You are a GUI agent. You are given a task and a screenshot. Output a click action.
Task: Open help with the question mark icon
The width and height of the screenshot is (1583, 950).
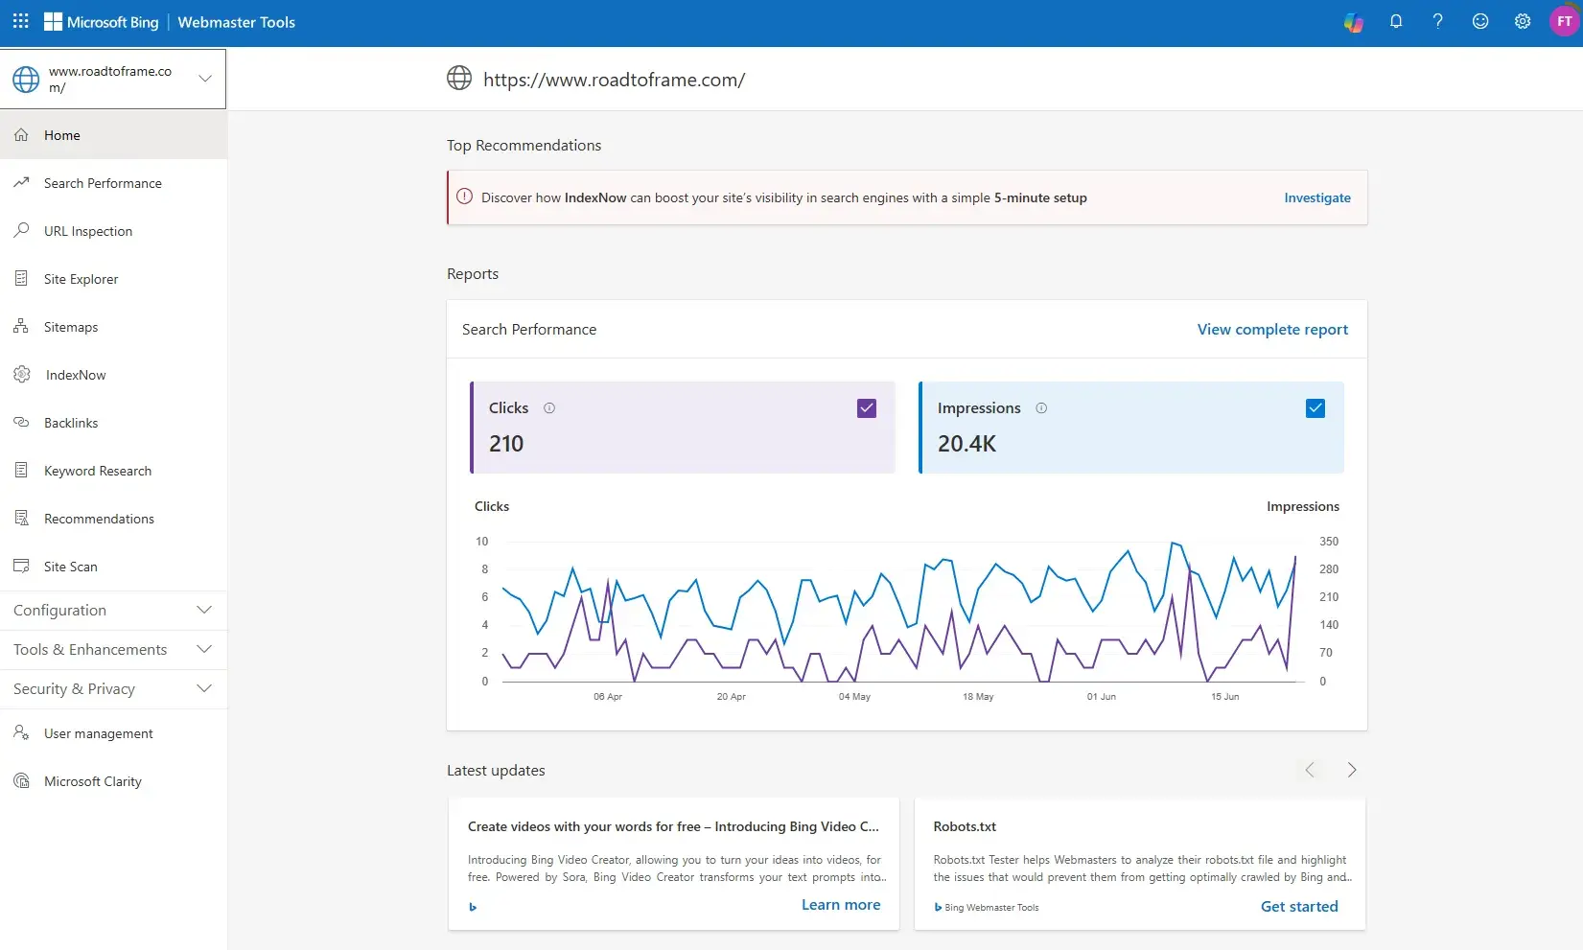(1437, 21)
